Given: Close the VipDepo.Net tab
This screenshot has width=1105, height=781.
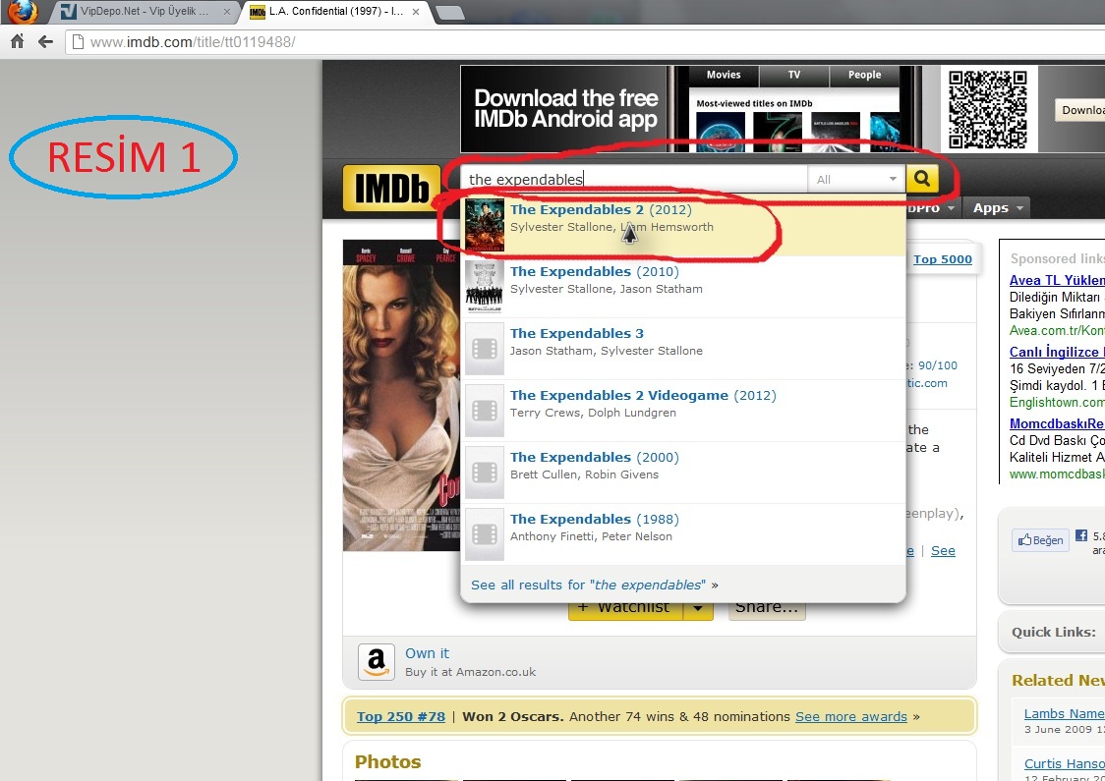Looking at the screenshot, I should (x=226, y=11).
